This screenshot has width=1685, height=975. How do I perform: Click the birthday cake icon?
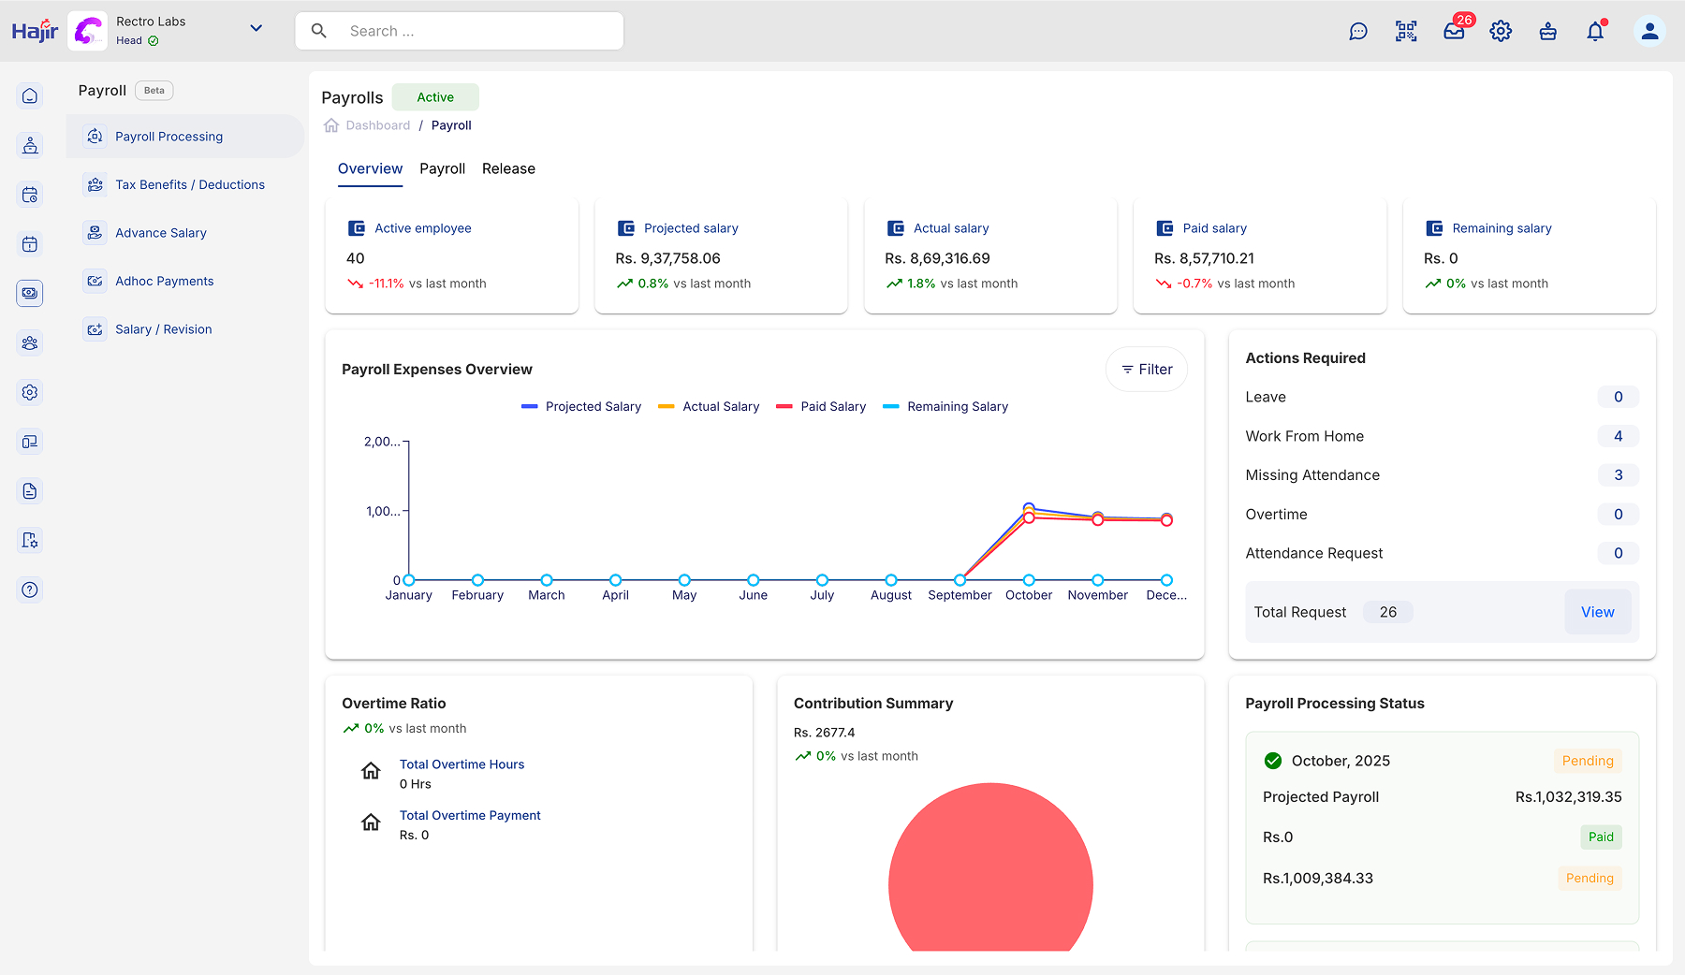1547,32
